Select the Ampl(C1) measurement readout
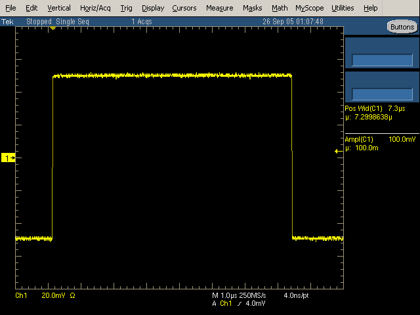 click(x=379, y=144)
